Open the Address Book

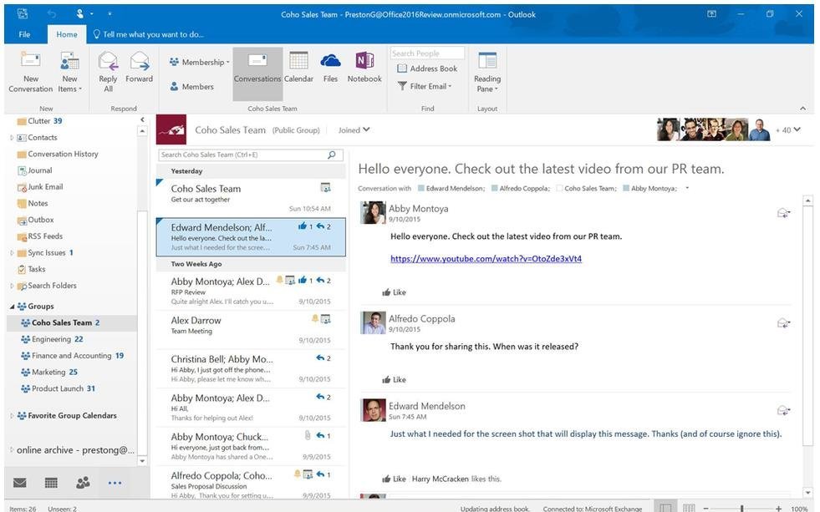[425, 68]
